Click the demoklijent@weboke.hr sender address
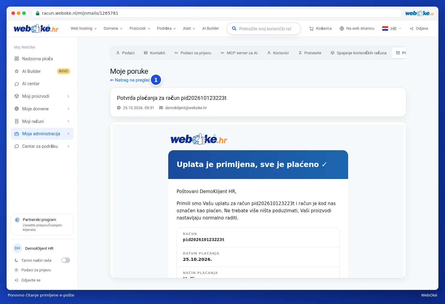Screen dimensions: 445x304 click(186, 108)
